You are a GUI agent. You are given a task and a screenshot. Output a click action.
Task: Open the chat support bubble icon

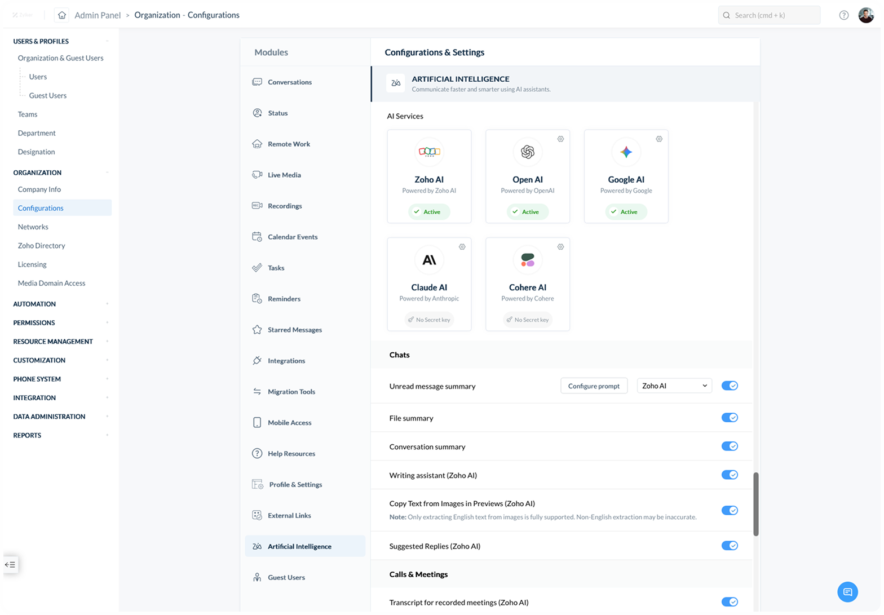[847, 592]
